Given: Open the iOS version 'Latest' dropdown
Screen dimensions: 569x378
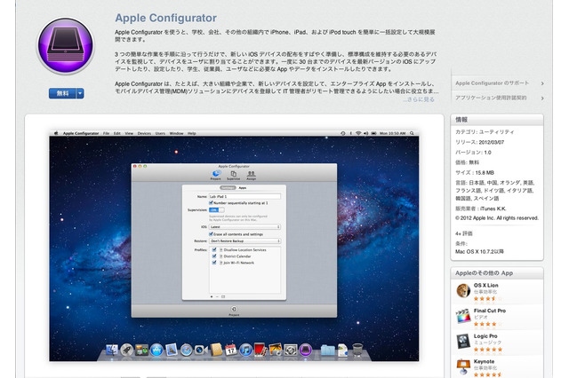Looking at the screenshot, I should pos(244,226).
